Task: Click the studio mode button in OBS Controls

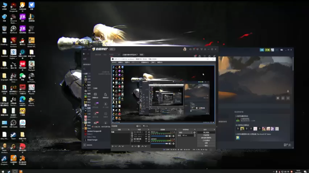Action: click(x=206, y=140)
